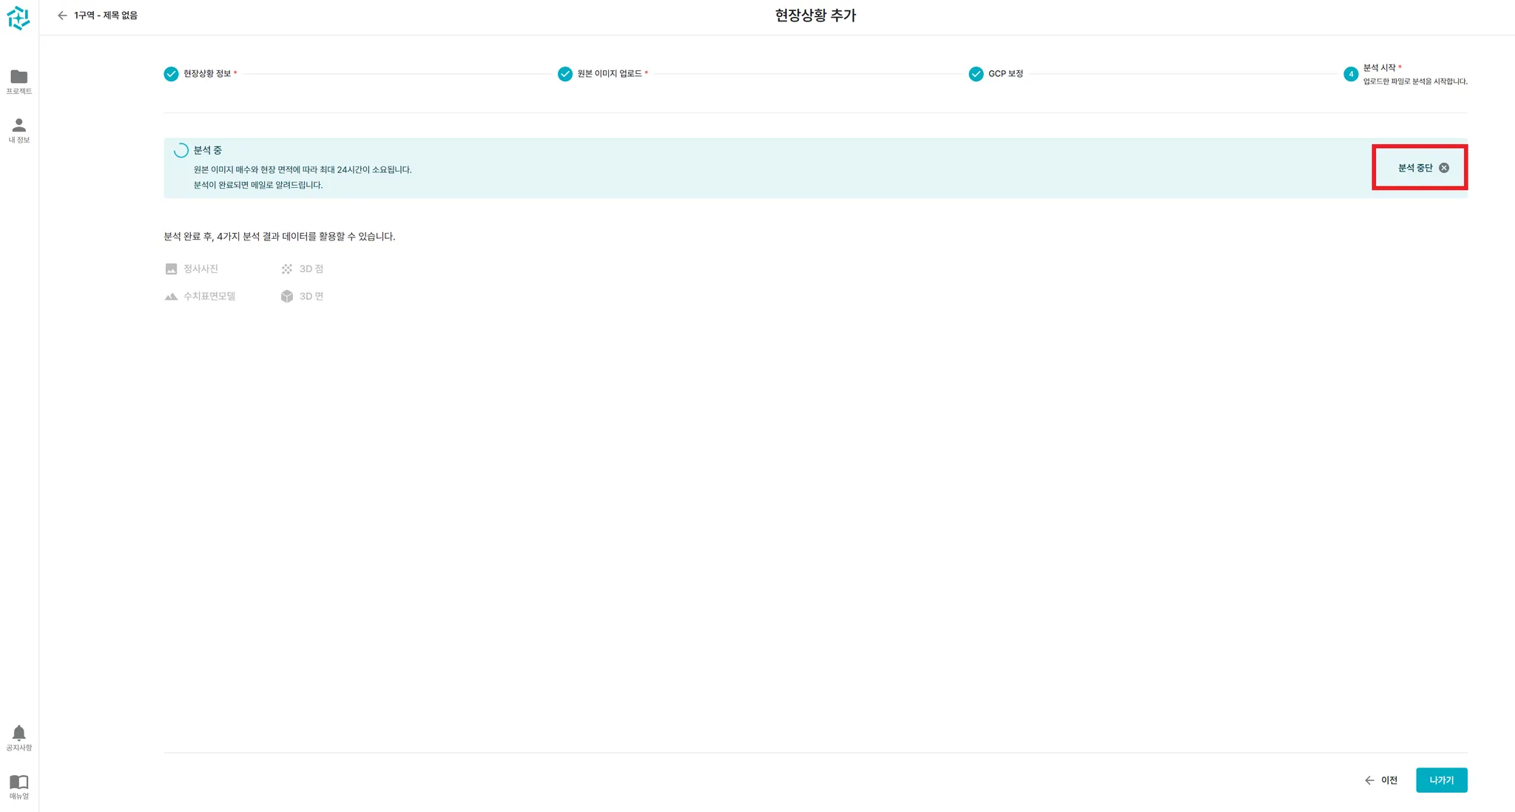Viewport: 1515px width, 812px height.
Task: Click the app logo in top-left corner
Action: click(x=18, y=18)
